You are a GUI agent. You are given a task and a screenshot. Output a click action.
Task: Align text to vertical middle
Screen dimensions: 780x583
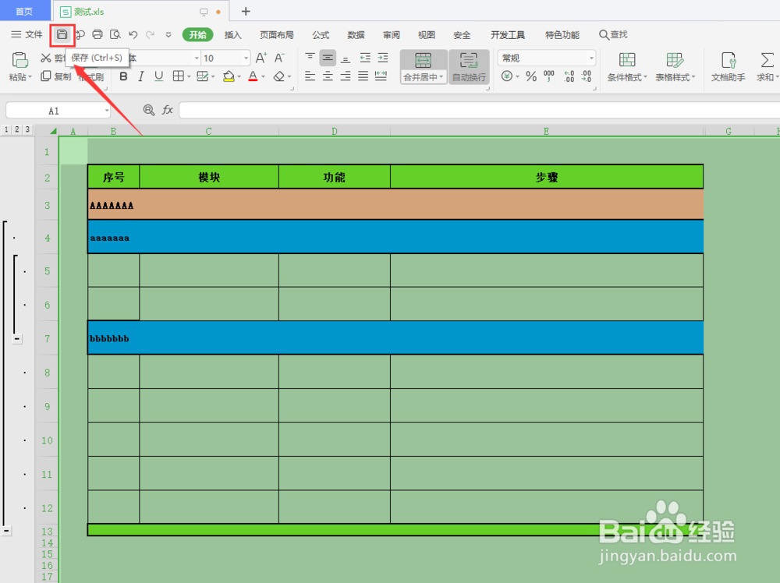coord(328,58)
